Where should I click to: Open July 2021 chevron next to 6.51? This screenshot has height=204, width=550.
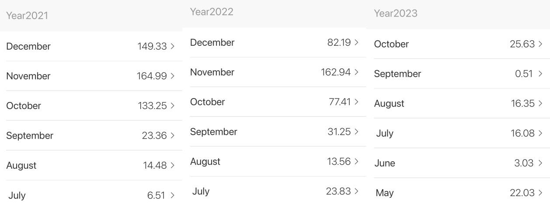pos(173,195)
